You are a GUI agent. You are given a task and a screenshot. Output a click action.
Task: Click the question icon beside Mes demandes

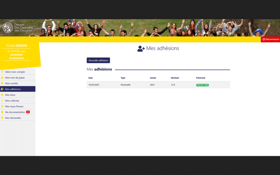point(2,118)
